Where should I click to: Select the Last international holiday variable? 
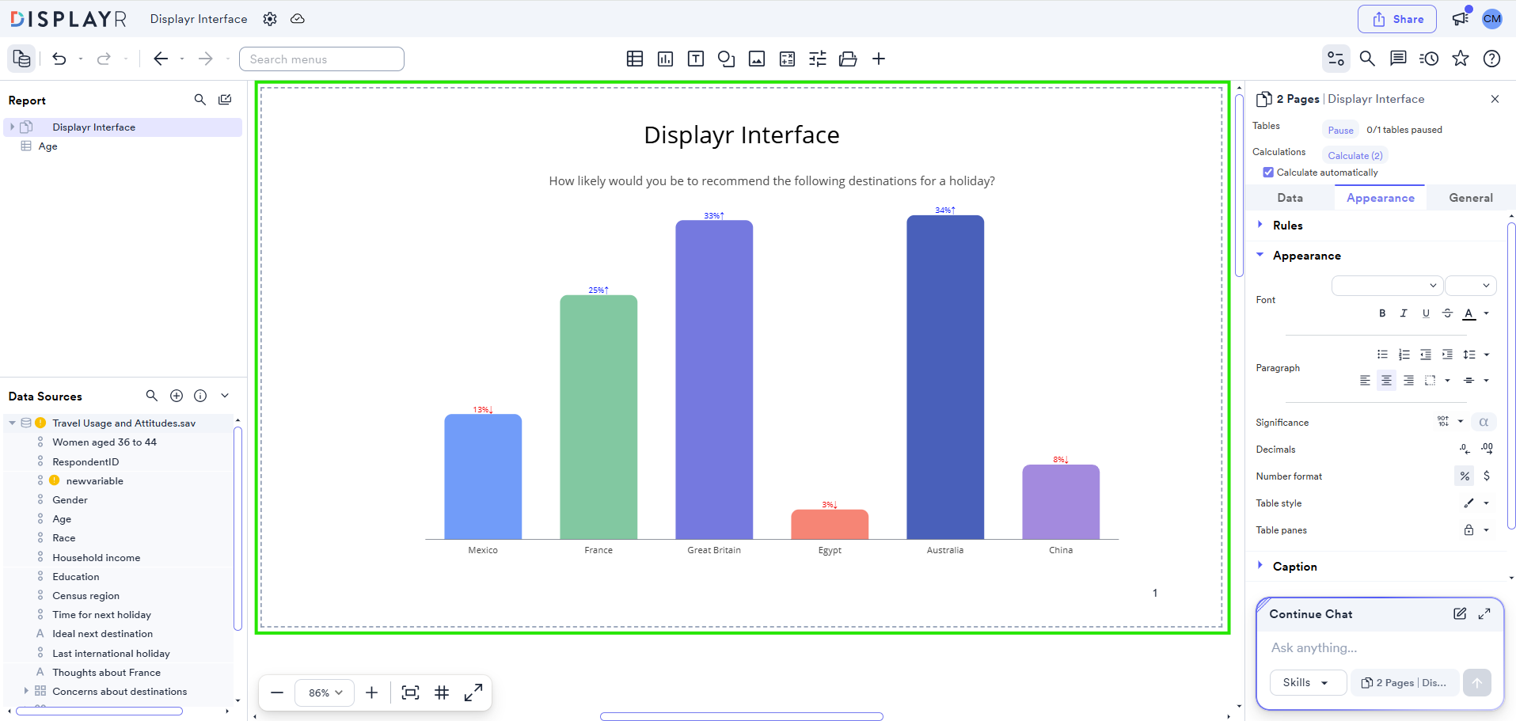[x=111, y=653]
